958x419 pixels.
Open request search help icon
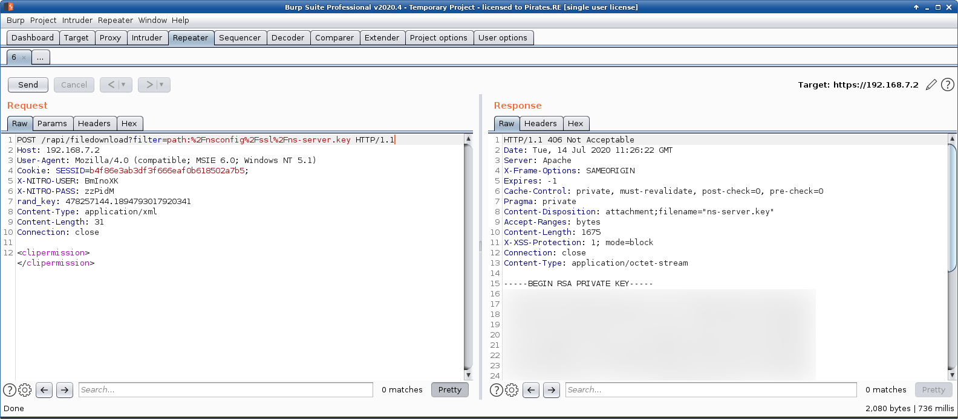tap(10, 390)
